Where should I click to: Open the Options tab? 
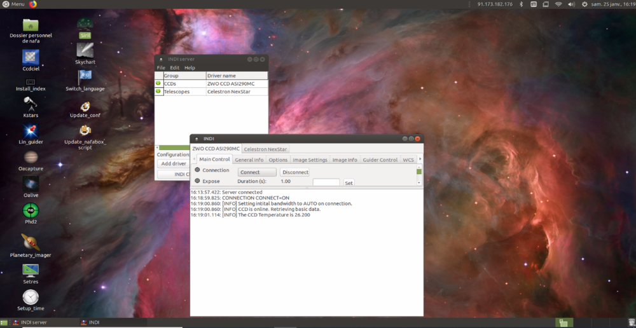pyautogui.click(x=278, y=160)
